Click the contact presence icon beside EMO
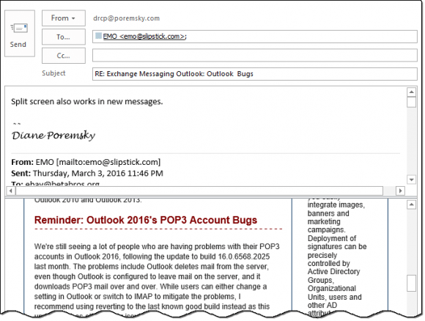The height and width of the screenshot is (321, 425). (x=99, y=36)
